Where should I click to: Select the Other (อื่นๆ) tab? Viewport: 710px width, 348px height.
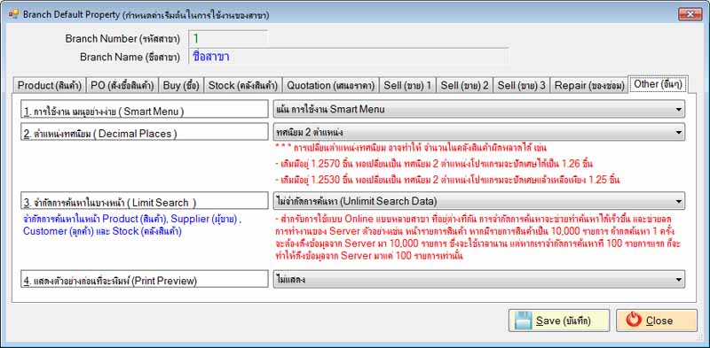[659, 84]
